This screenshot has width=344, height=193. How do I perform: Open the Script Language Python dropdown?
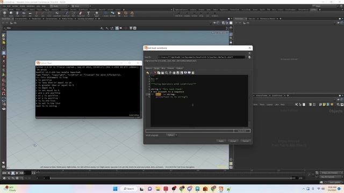pos(171,135)
